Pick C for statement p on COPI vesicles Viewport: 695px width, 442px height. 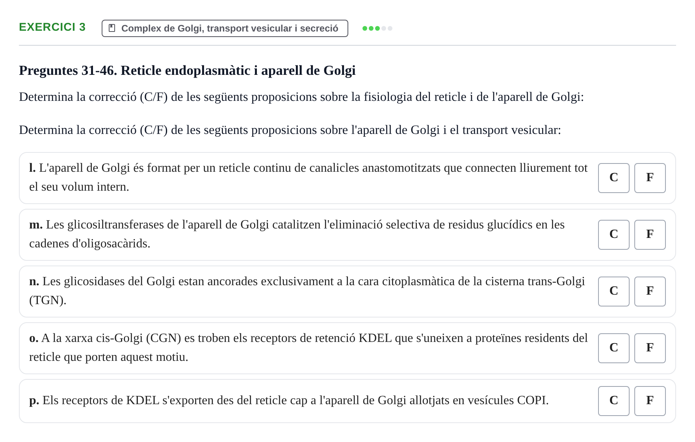pyautogui.click(x=614, y=401)
